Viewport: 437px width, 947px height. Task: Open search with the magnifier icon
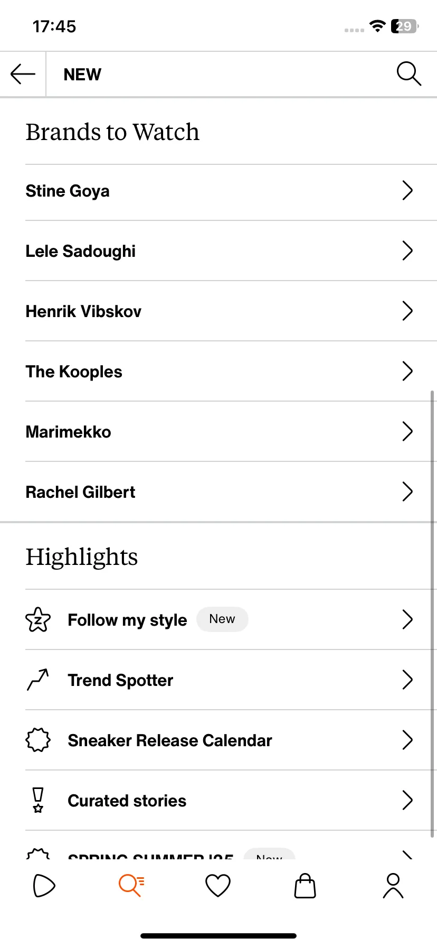(408, 73)
